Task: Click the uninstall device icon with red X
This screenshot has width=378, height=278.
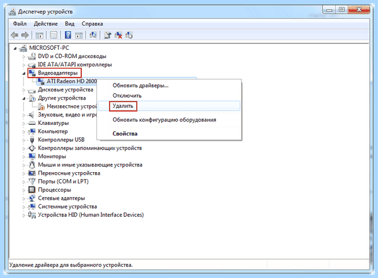Action: (x=118, y=35)
